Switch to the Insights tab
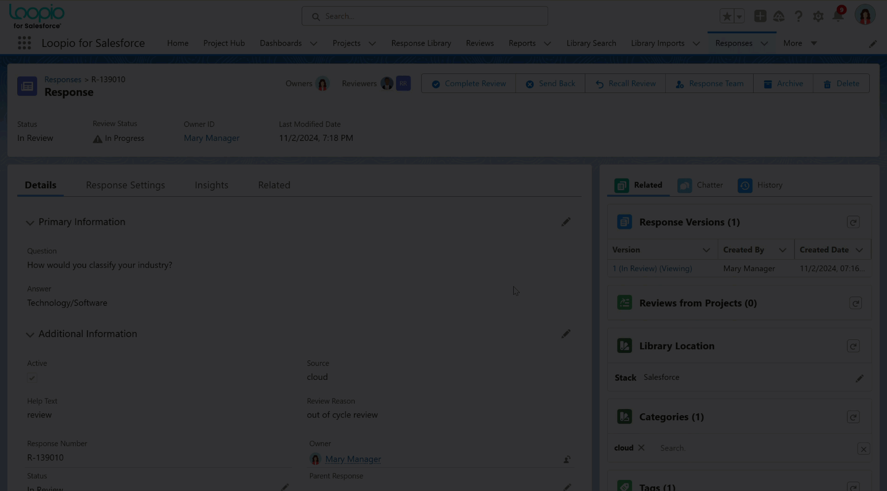The width and height of the screenshot is (887, 491). point(212,185)
